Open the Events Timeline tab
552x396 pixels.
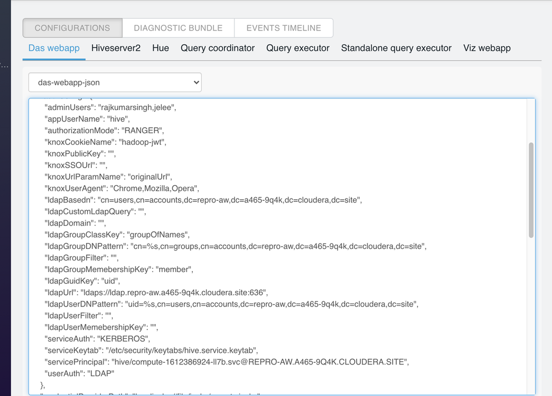[x=283, y=28]
